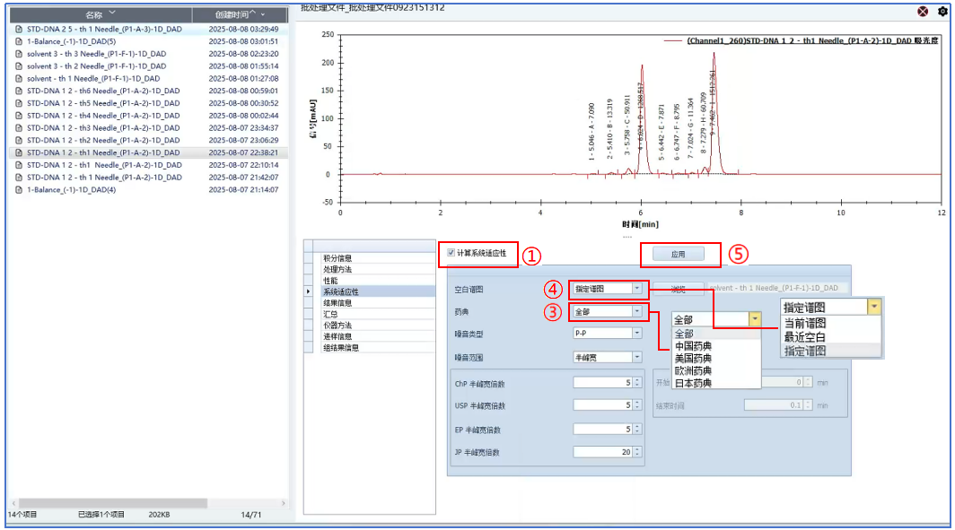Click file icon of STD-DNA 1 2 - th6
The height and width of the screenshot is (530, 955).
[19, 91]
